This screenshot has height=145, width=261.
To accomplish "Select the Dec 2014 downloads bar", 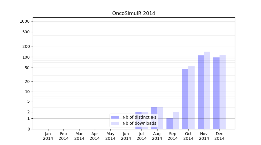I will tap(222, 92).
